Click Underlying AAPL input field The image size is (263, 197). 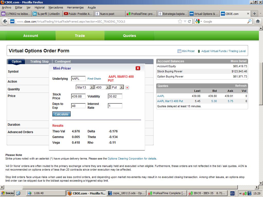click(x=78, y=78)
